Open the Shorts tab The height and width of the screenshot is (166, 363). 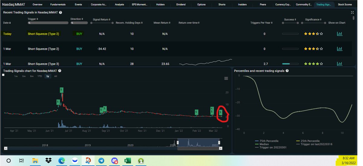coord(222,5)
